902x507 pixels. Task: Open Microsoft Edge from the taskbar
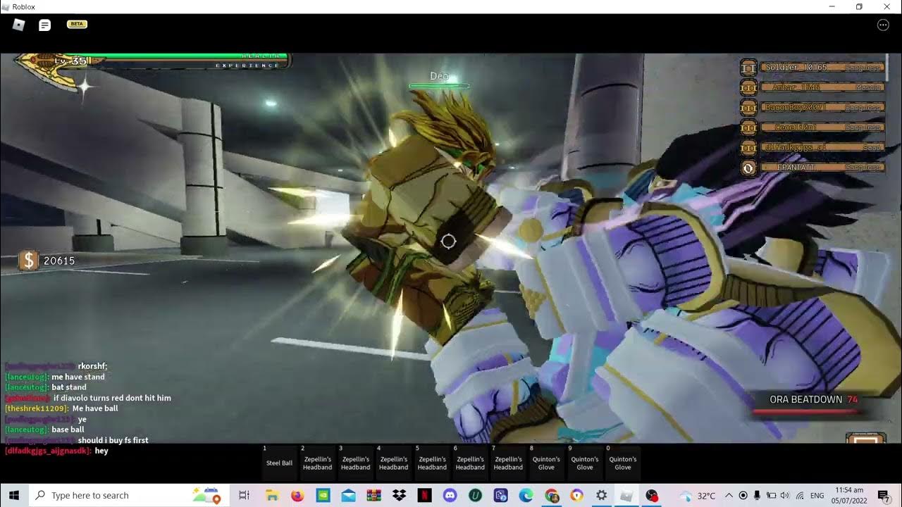(526, 495)
